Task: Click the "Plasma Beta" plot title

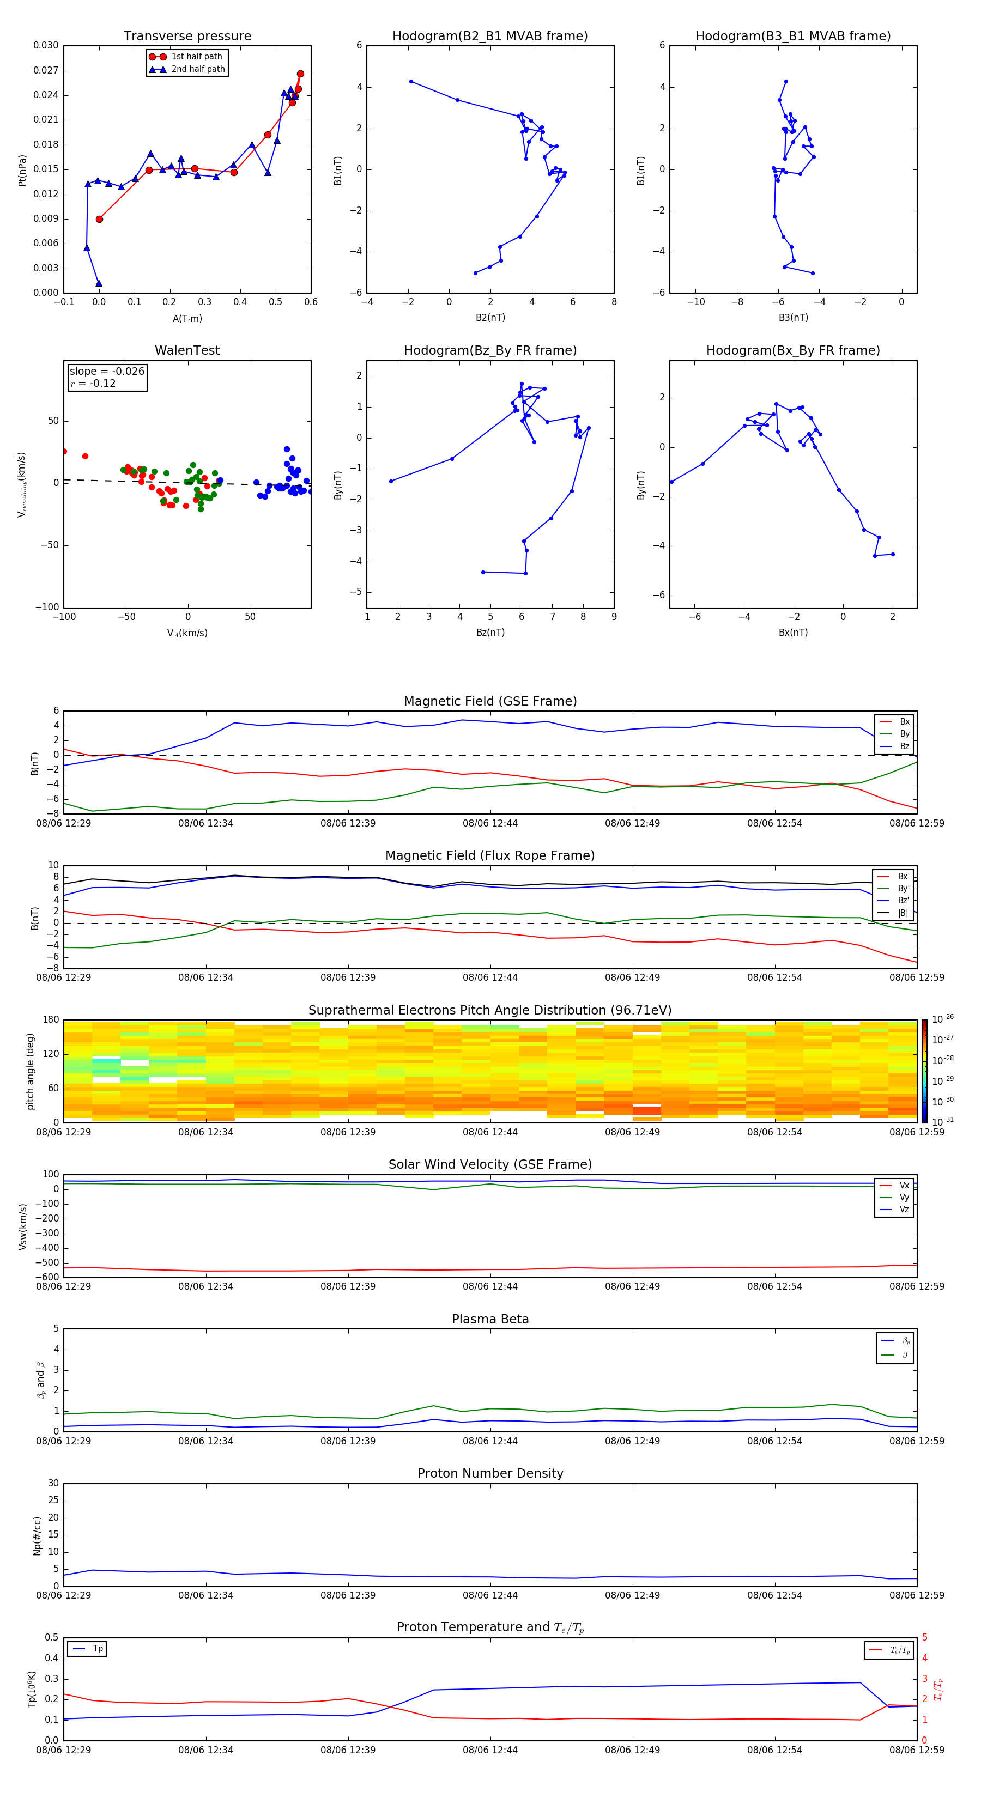Action: (x=490, y=1319)
